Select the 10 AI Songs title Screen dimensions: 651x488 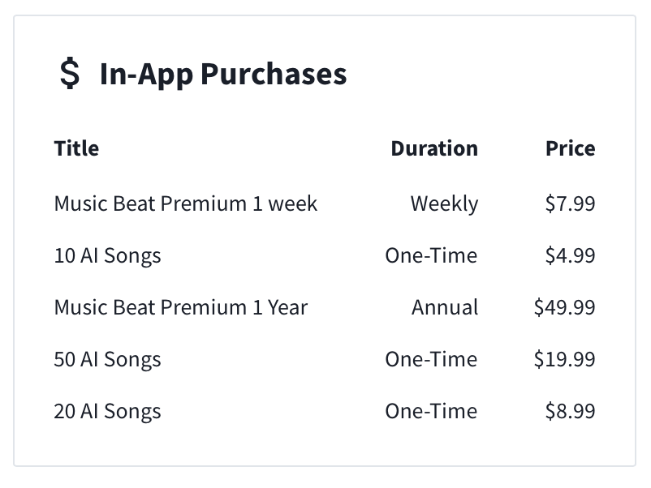[x=107, y=256]
